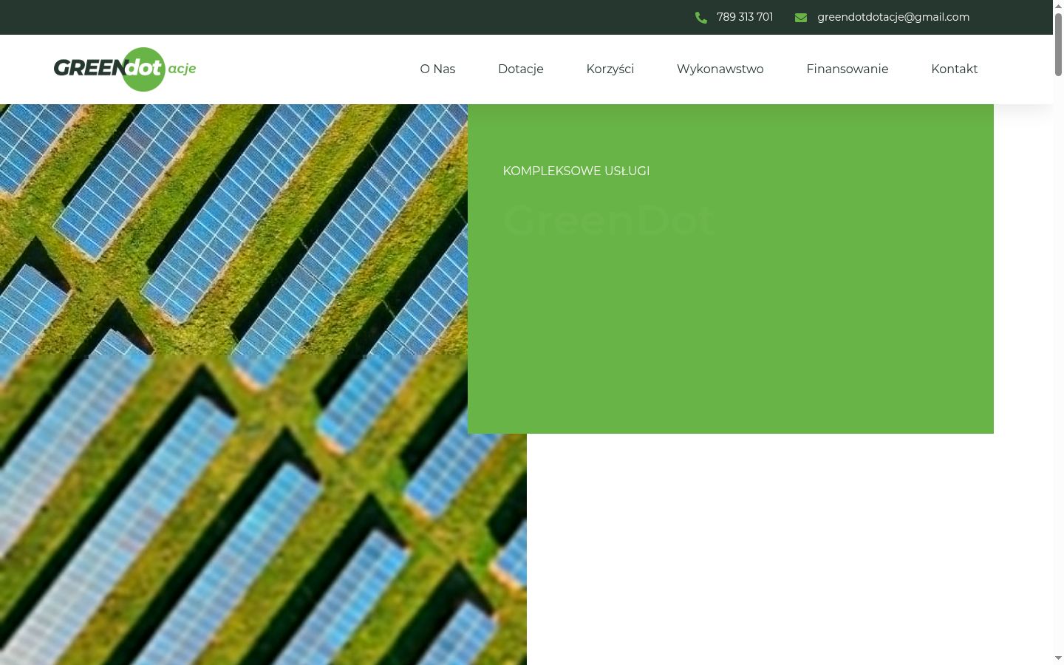
Task: Open the Kontakt menu item
Action: (x=955, y=69)
